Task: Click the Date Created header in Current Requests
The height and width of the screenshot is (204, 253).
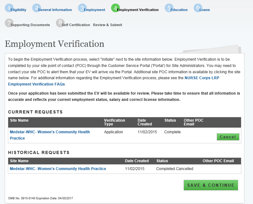Action: point(145,122)
